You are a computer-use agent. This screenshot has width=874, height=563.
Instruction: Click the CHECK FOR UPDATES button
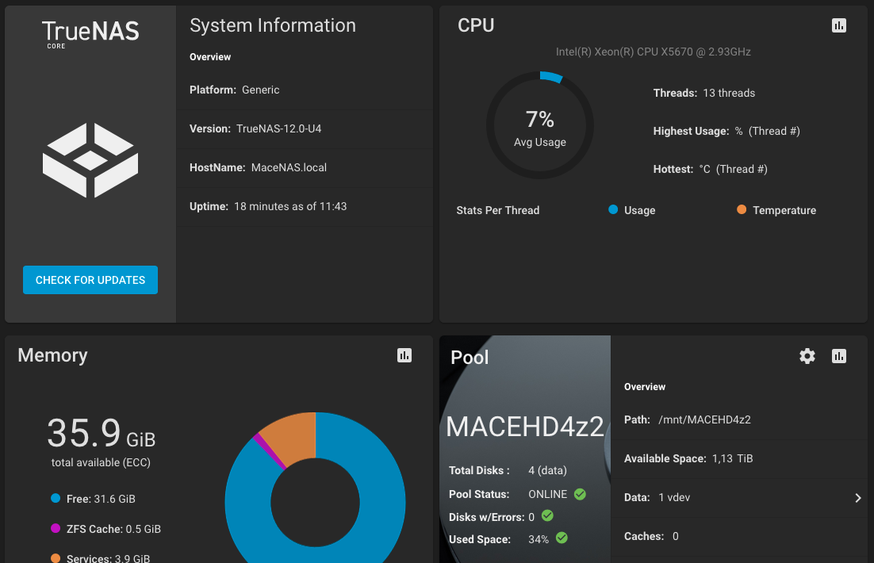tap(90, 280)
